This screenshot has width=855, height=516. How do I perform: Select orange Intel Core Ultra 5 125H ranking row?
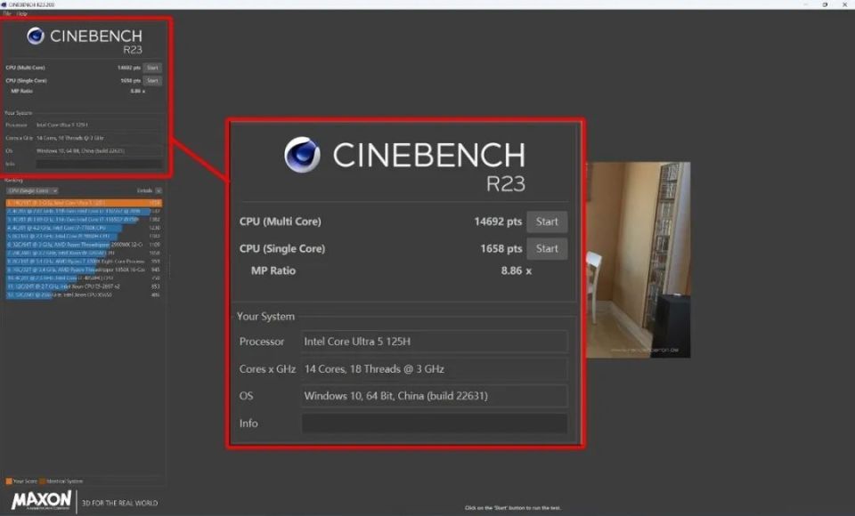[84, 203]
